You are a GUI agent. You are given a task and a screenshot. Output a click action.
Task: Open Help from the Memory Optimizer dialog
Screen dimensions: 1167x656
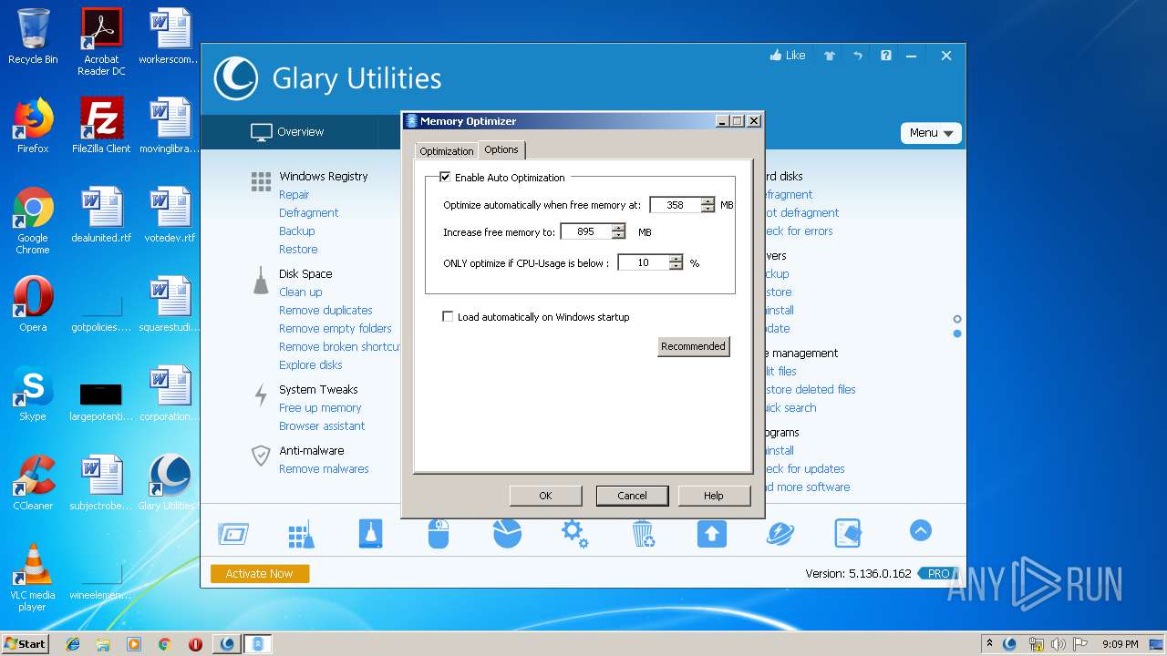[714, 496]
